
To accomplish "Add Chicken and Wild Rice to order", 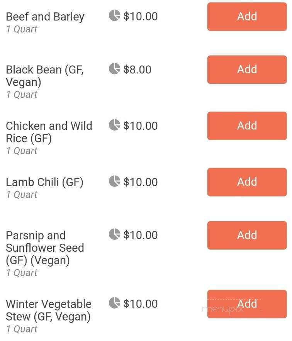I will [247, 126].
